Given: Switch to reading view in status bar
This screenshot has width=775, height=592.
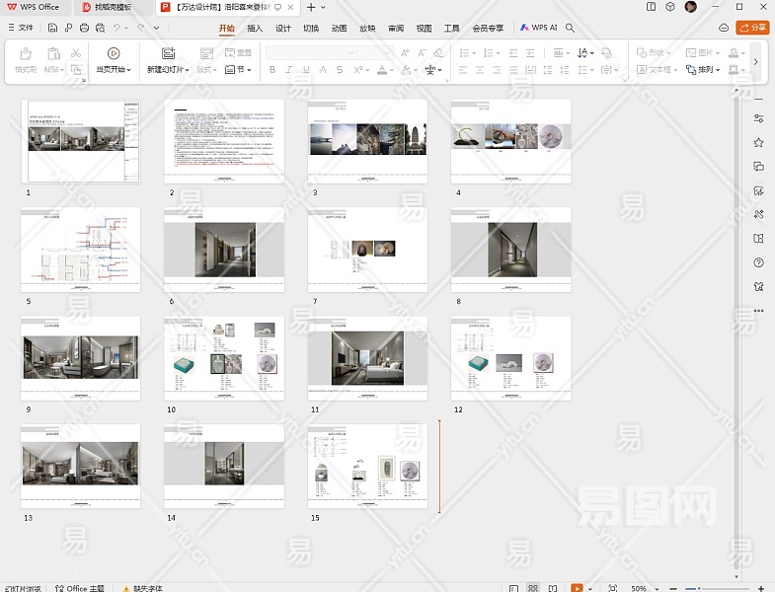Looking at the screenshot, I should 551,587.
